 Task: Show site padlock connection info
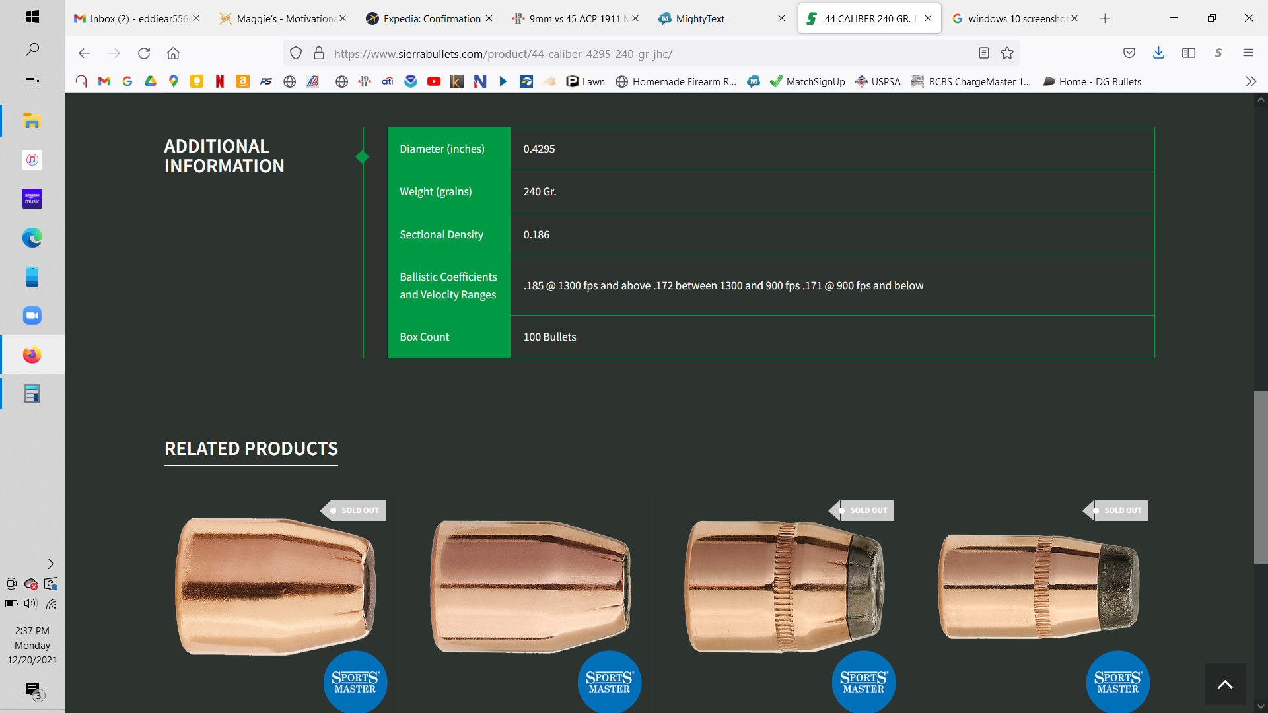point(319,53)
